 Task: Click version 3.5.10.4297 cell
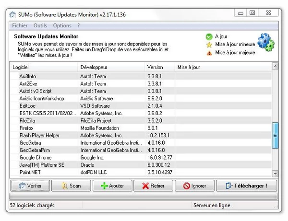click(160, 172)
